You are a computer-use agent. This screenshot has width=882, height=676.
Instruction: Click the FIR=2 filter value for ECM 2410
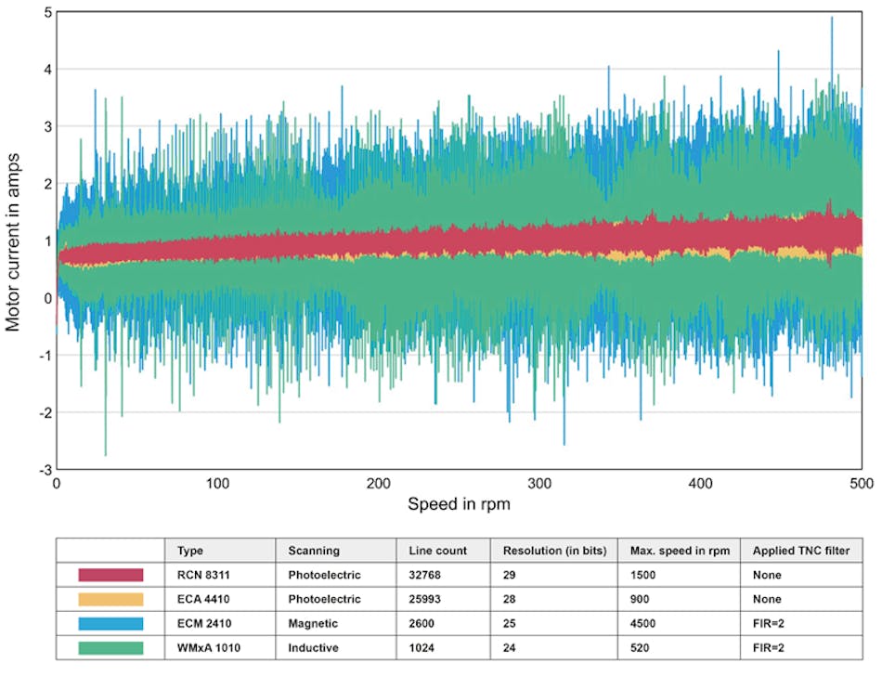coord(768,623)
